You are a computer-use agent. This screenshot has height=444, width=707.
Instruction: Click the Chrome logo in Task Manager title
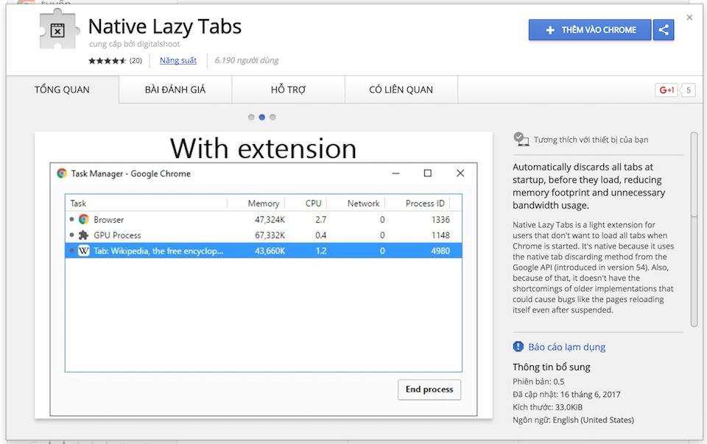click(x=62, y=173)
